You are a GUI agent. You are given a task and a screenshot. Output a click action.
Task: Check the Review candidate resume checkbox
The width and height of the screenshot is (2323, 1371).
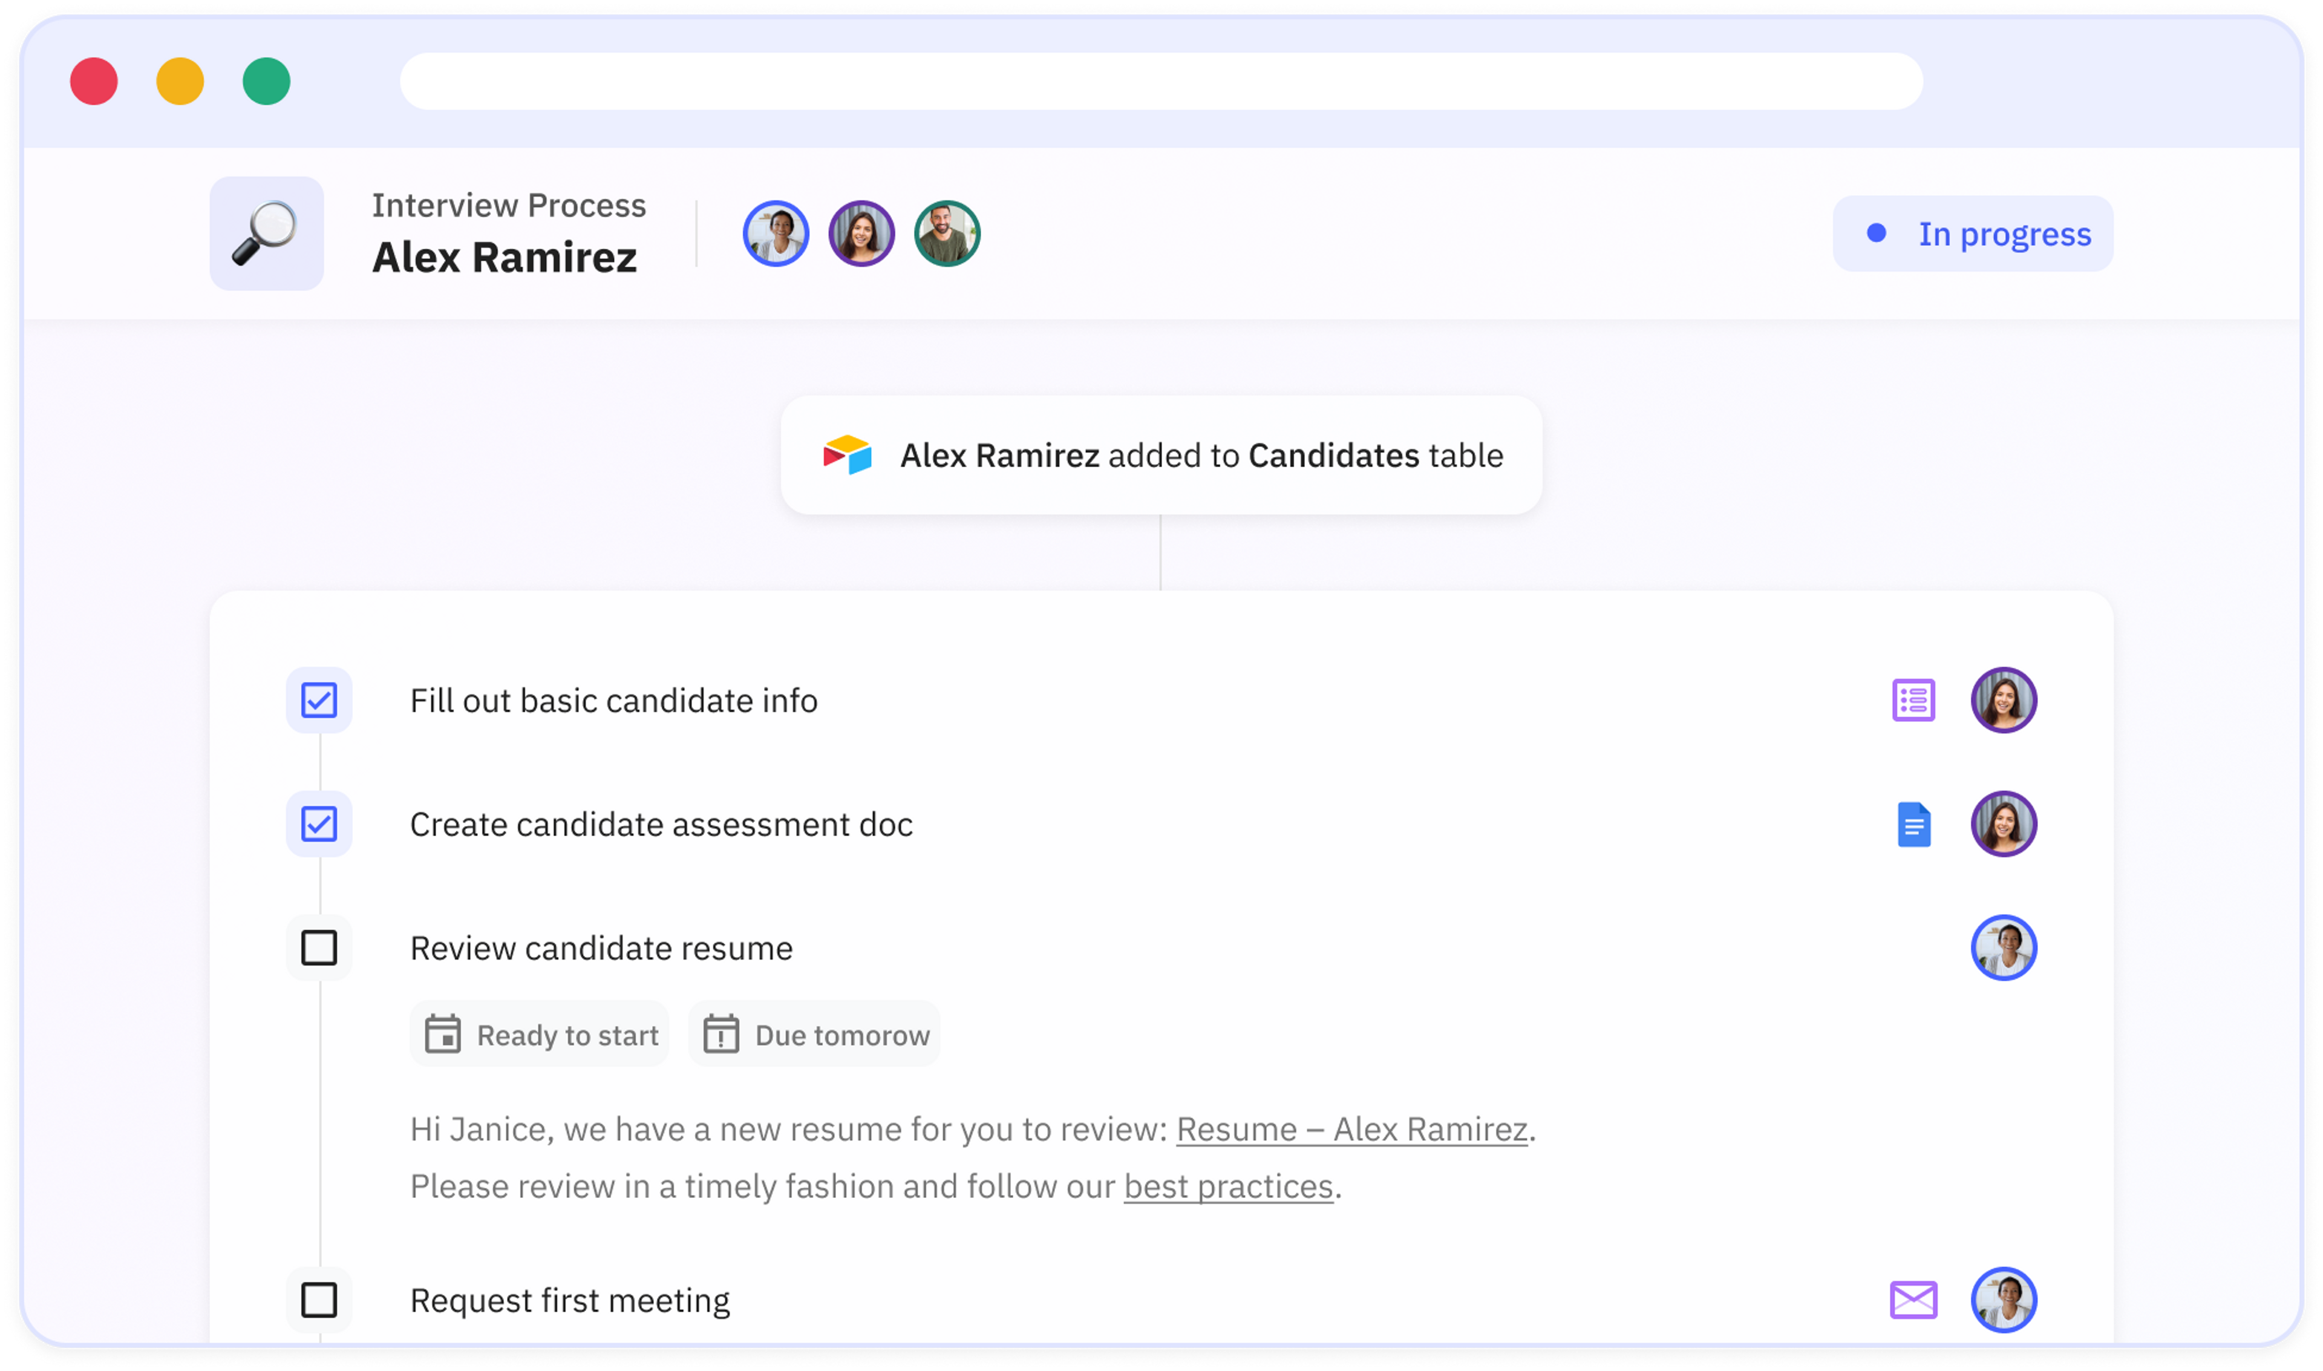click(319, 948)
